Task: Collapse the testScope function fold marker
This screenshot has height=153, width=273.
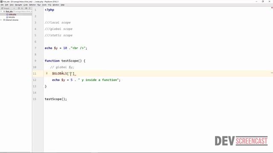Action: pyautogui.click(x=44, y=61)
